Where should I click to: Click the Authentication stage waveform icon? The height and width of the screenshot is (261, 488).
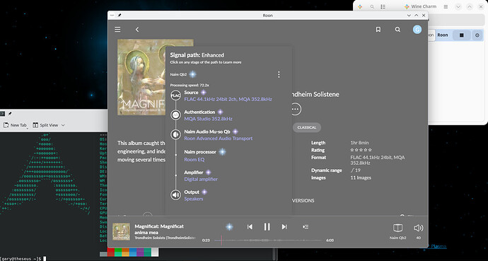click(x=176, y=115)
